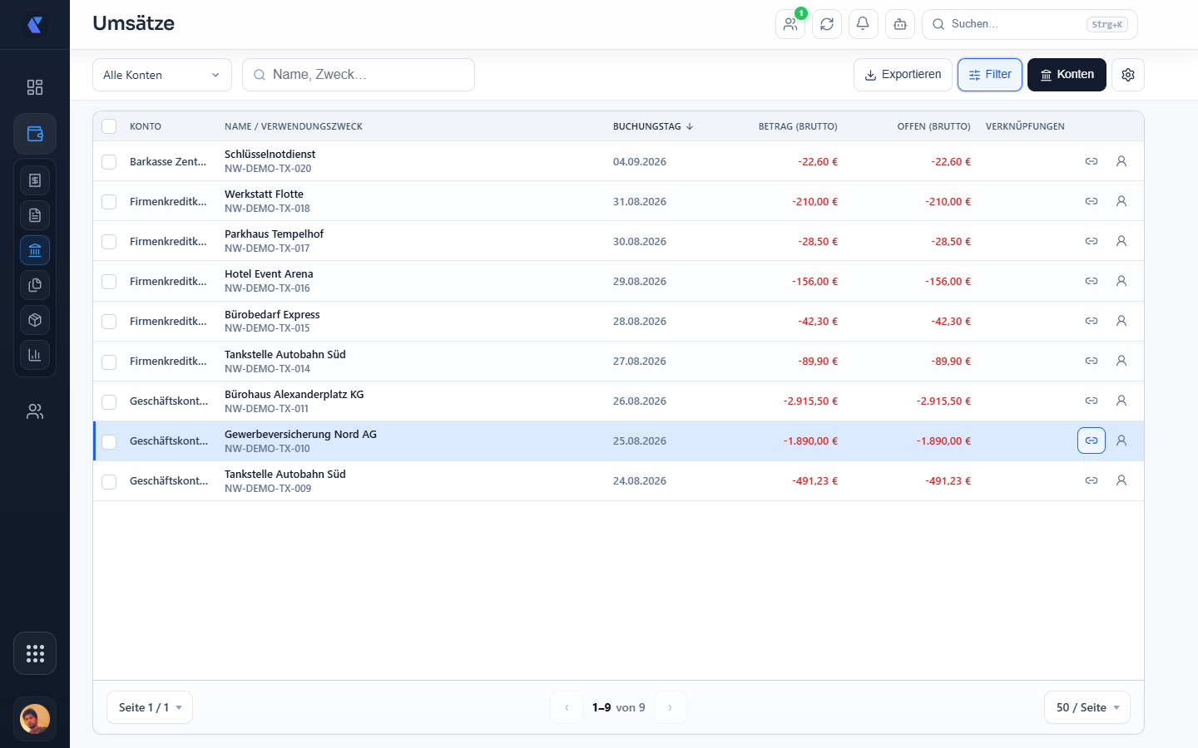The width and height of the screenshot is (1198, 748).
Task: Open the bank building icon in sidebar
Action: point(35,250)
